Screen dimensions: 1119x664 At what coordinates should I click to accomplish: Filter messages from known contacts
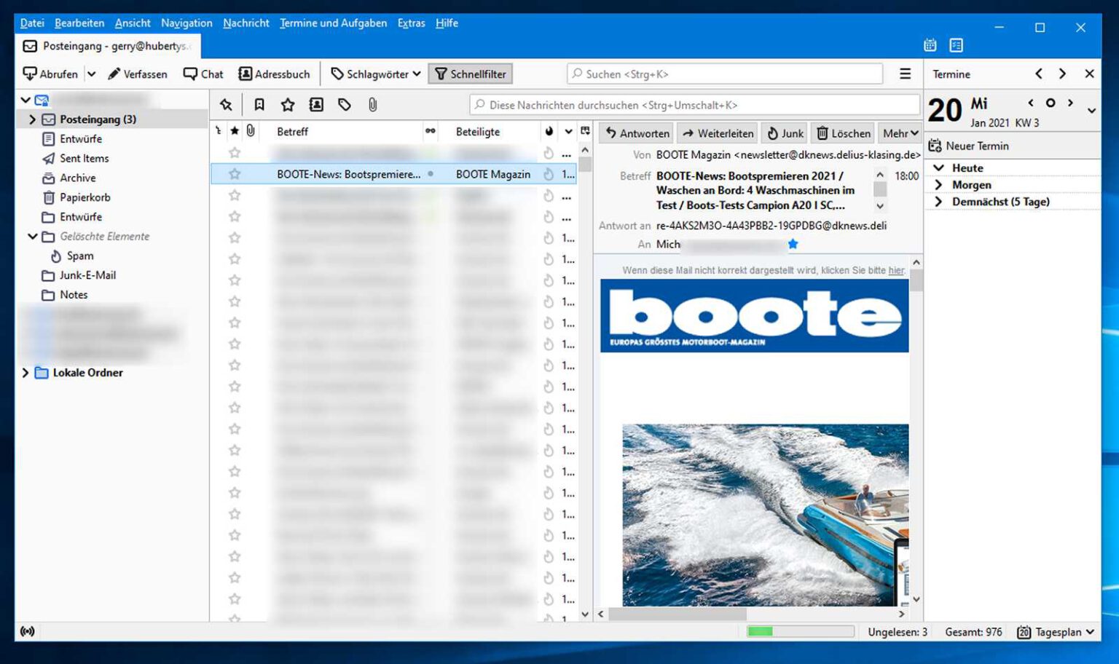[316, 104]
